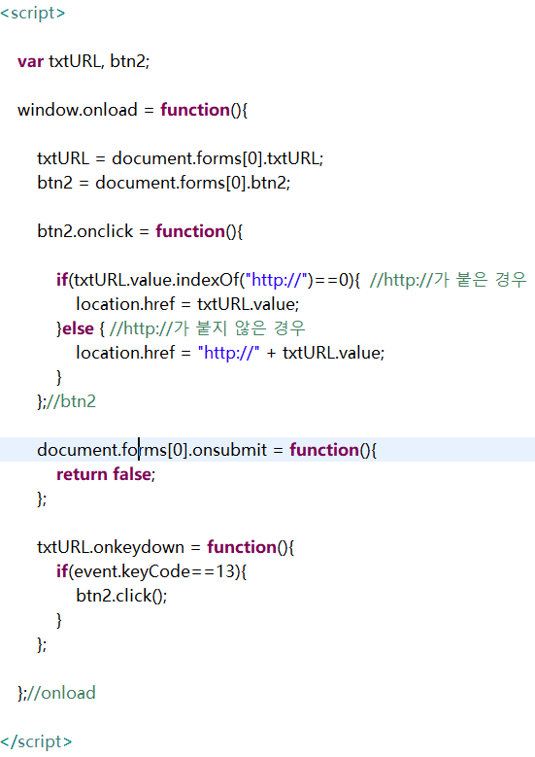Click the 'btn2.click();' statement

coord(121,596)
